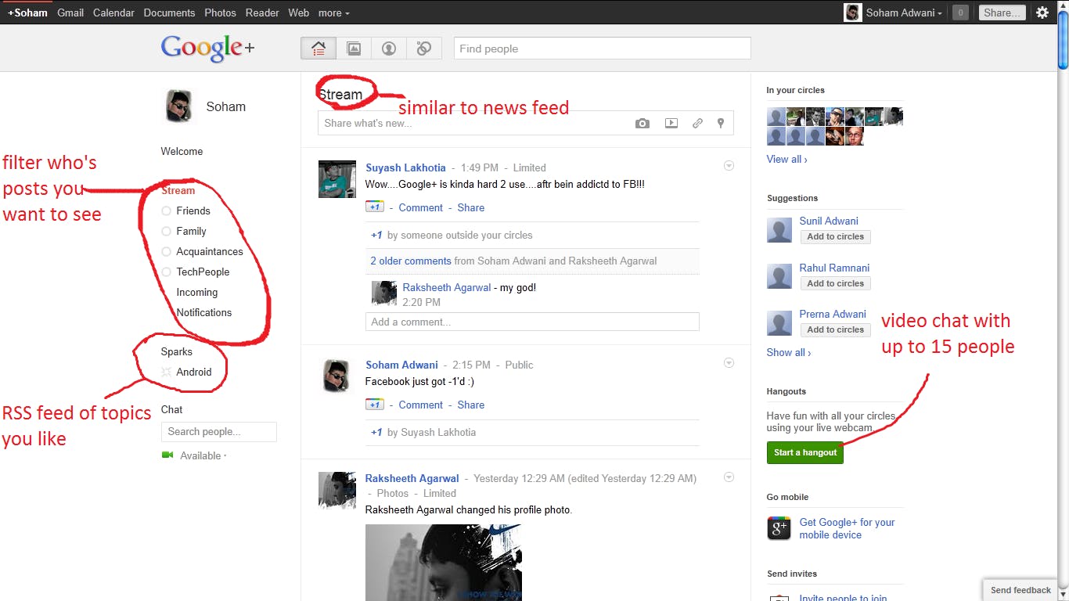Image resolution: width=1069 pixels, height=601 pixels.
Task: Add Sunil Adwani to circles
Action: (835, 236)
